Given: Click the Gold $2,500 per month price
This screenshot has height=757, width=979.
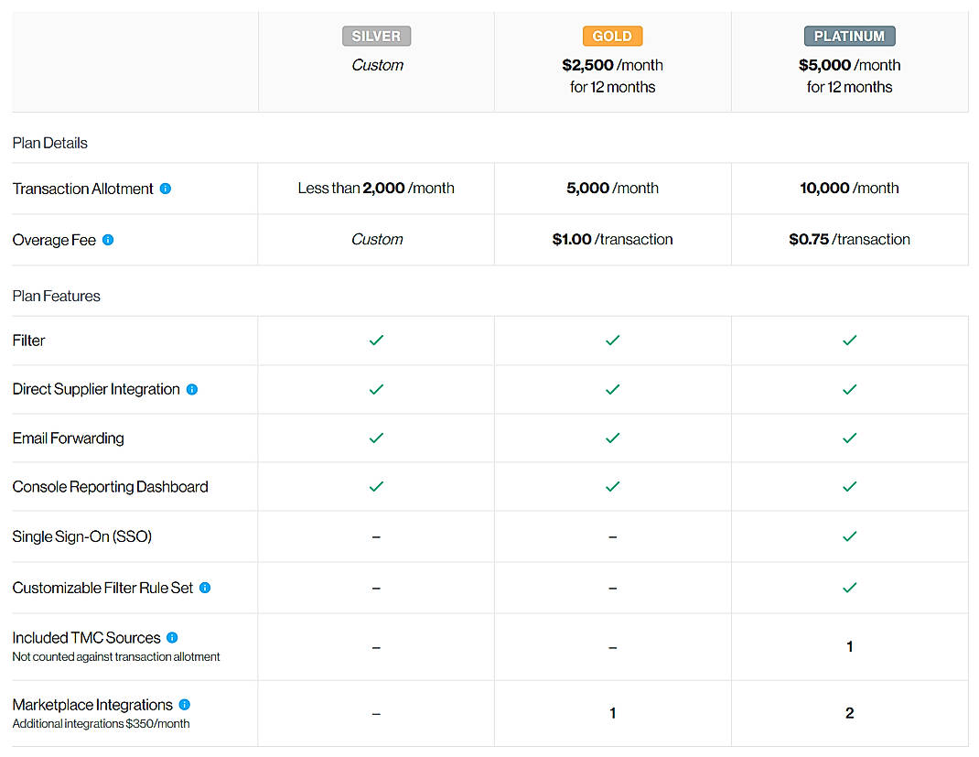Looking at the screenshot, I should click(x=612, y=65).
